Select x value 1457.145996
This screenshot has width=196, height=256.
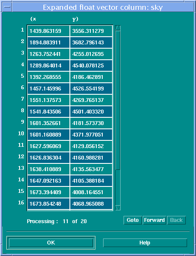pos(49,89)
